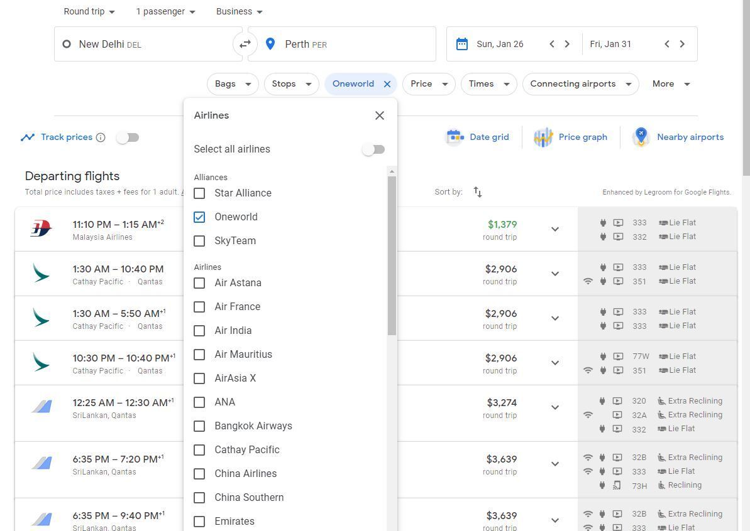The width and height of the screenshot is (750, 531).
Task: Check the Star Alliance checkbox
Action: (199, 193)
